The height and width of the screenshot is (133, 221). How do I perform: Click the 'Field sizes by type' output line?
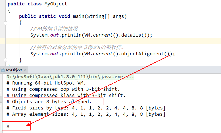tap(86, 108)
